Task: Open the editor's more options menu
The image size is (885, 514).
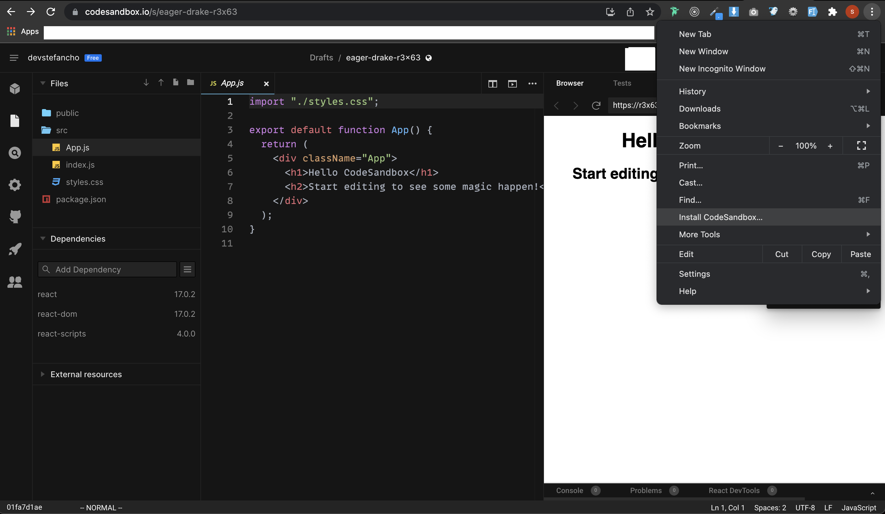Action: point(533,84)
